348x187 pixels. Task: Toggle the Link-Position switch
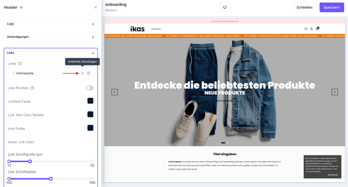point(90,88)
